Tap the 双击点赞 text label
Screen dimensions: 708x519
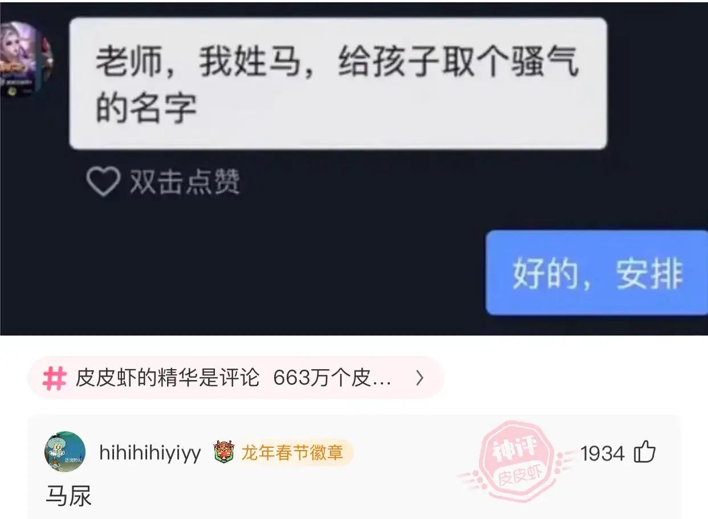tap(185, 182)
